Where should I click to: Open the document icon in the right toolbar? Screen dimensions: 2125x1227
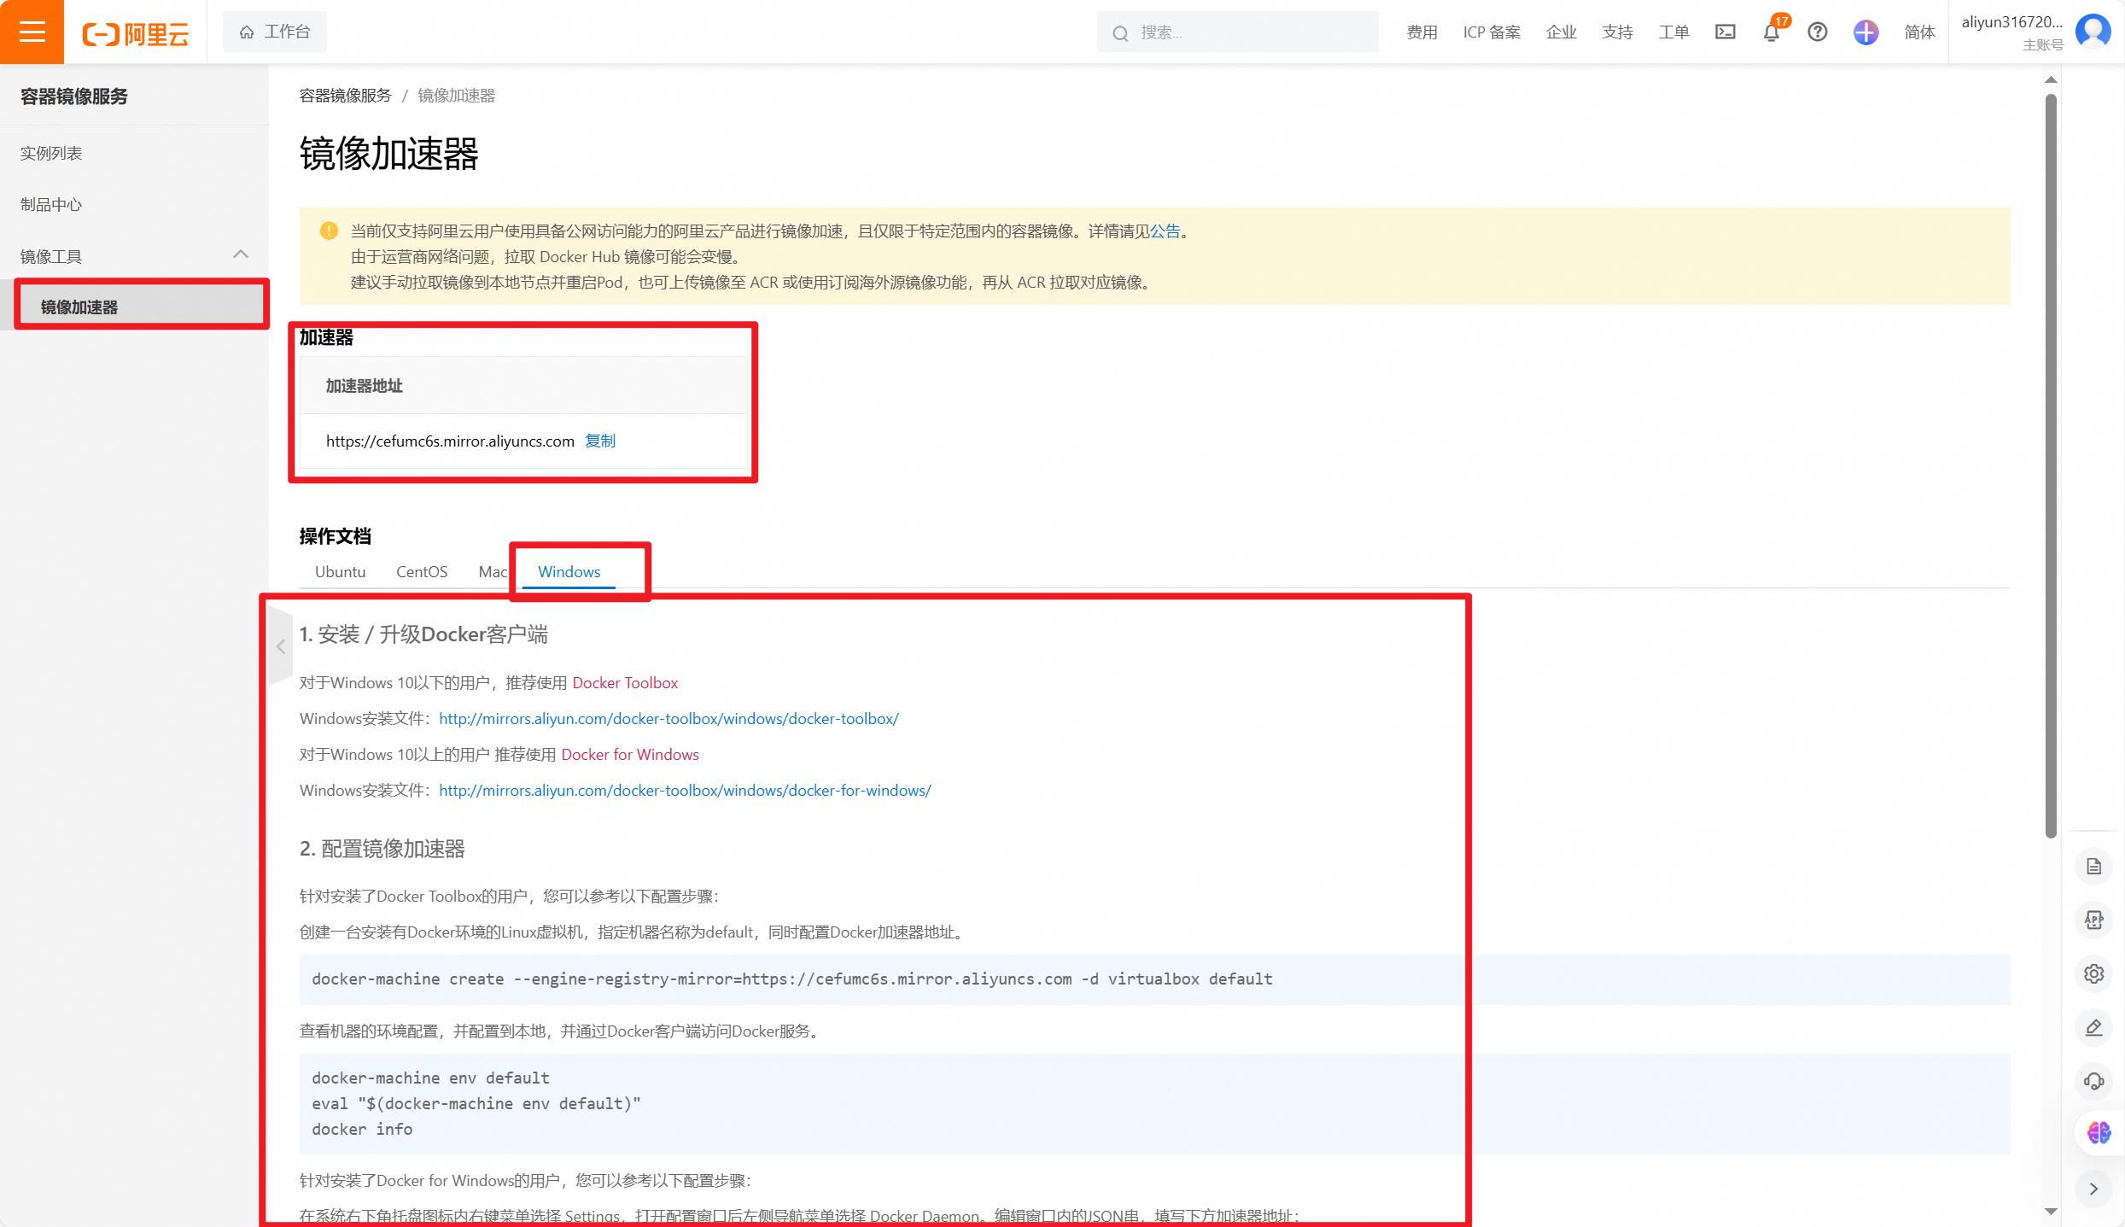(2093, 867)
